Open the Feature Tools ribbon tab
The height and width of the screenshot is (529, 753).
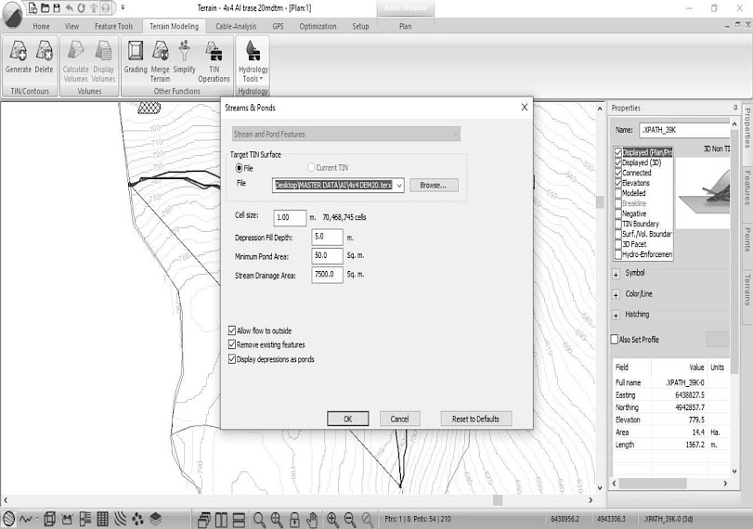coord(113,26)
